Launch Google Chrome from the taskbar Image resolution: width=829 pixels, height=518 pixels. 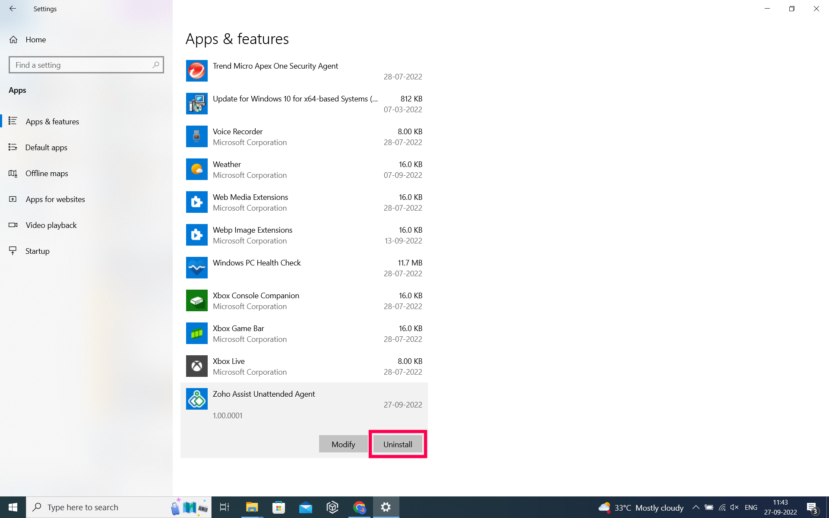point(360,507)
